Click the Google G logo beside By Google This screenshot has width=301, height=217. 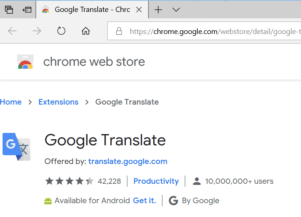pos(173,201)
